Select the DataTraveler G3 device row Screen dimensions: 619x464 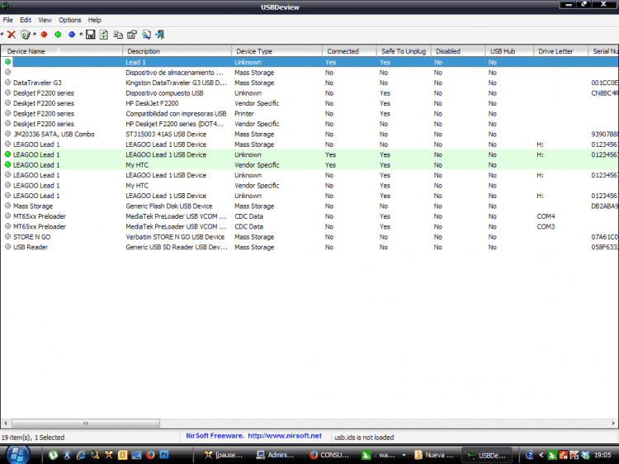309,83
